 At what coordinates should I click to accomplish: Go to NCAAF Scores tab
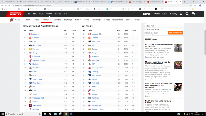coord(36,20)
